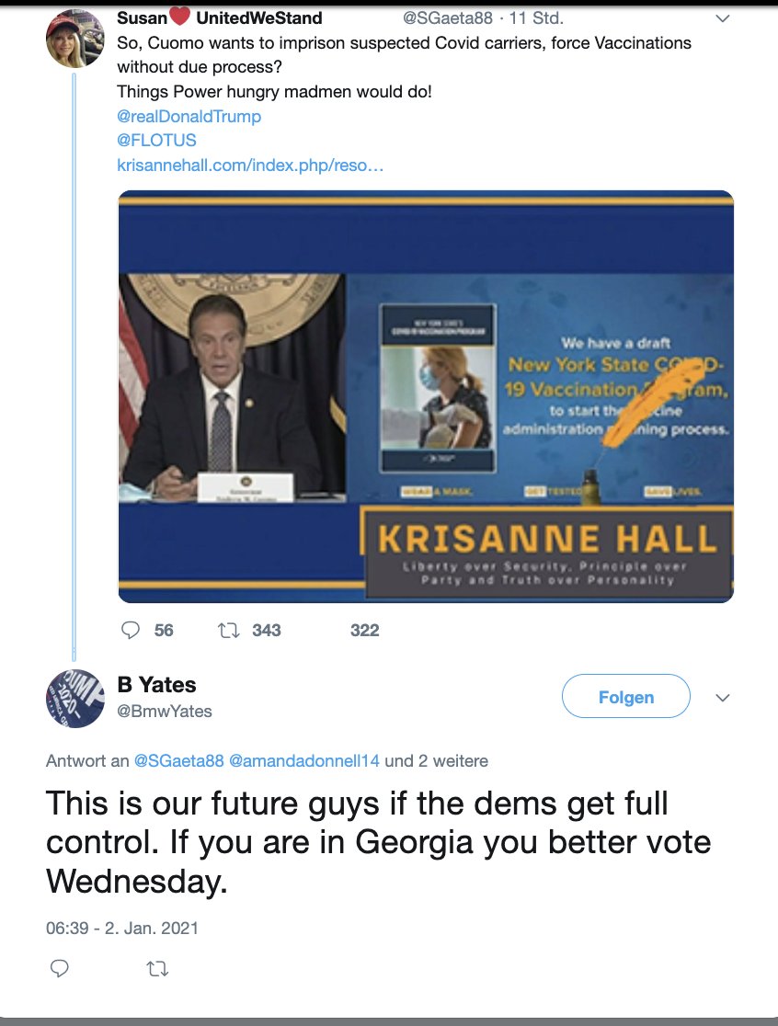
Task: Open the options chevron on Susan's tweet
Action: click(x=723, y=18)
